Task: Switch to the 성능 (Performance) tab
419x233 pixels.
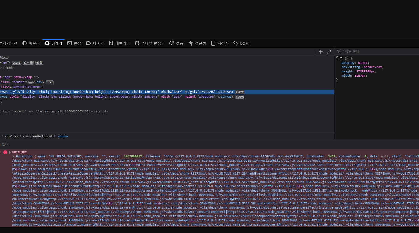Action: point(176,43)
